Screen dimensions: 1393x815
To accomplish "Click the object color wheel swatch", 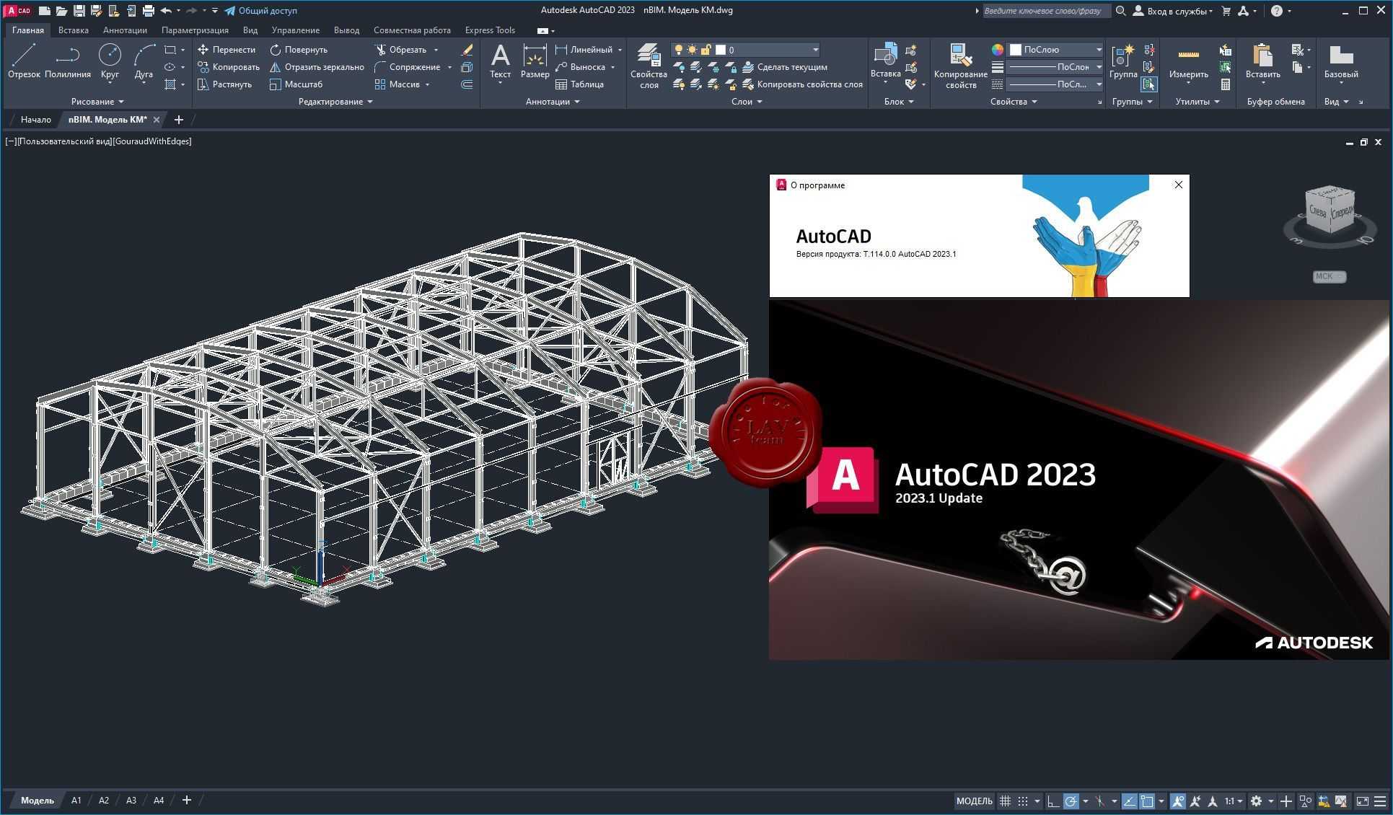I will pos(997,50).
